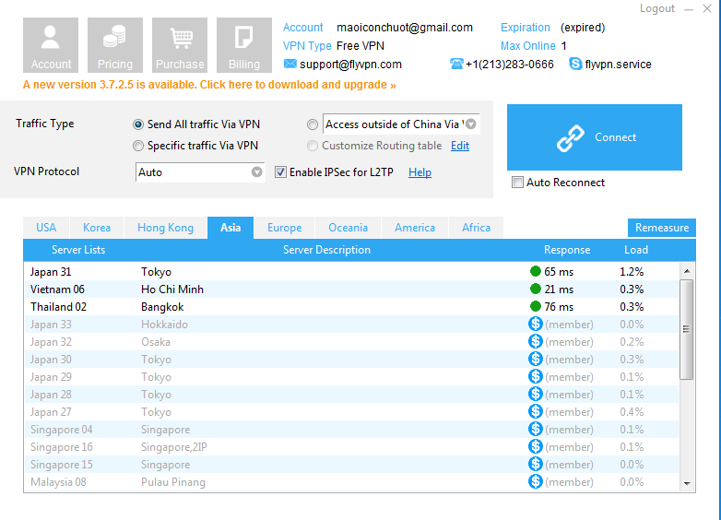The height and width of the screenshot is (520, 721).
Task: Enable the Auto Reconnect checkbox
Action: [x=517, y=183]
